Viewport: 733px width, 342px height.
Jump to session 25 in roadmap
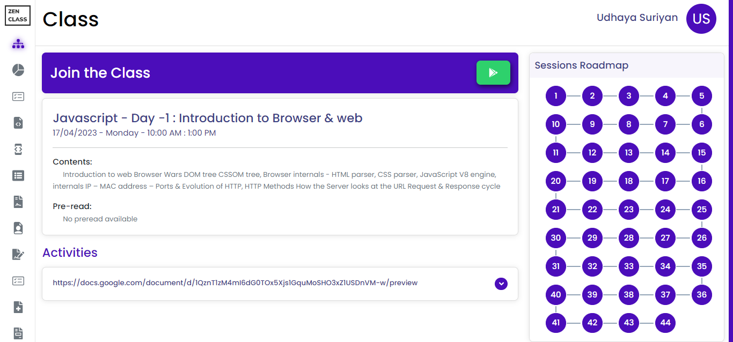click(x=702, y=210)
